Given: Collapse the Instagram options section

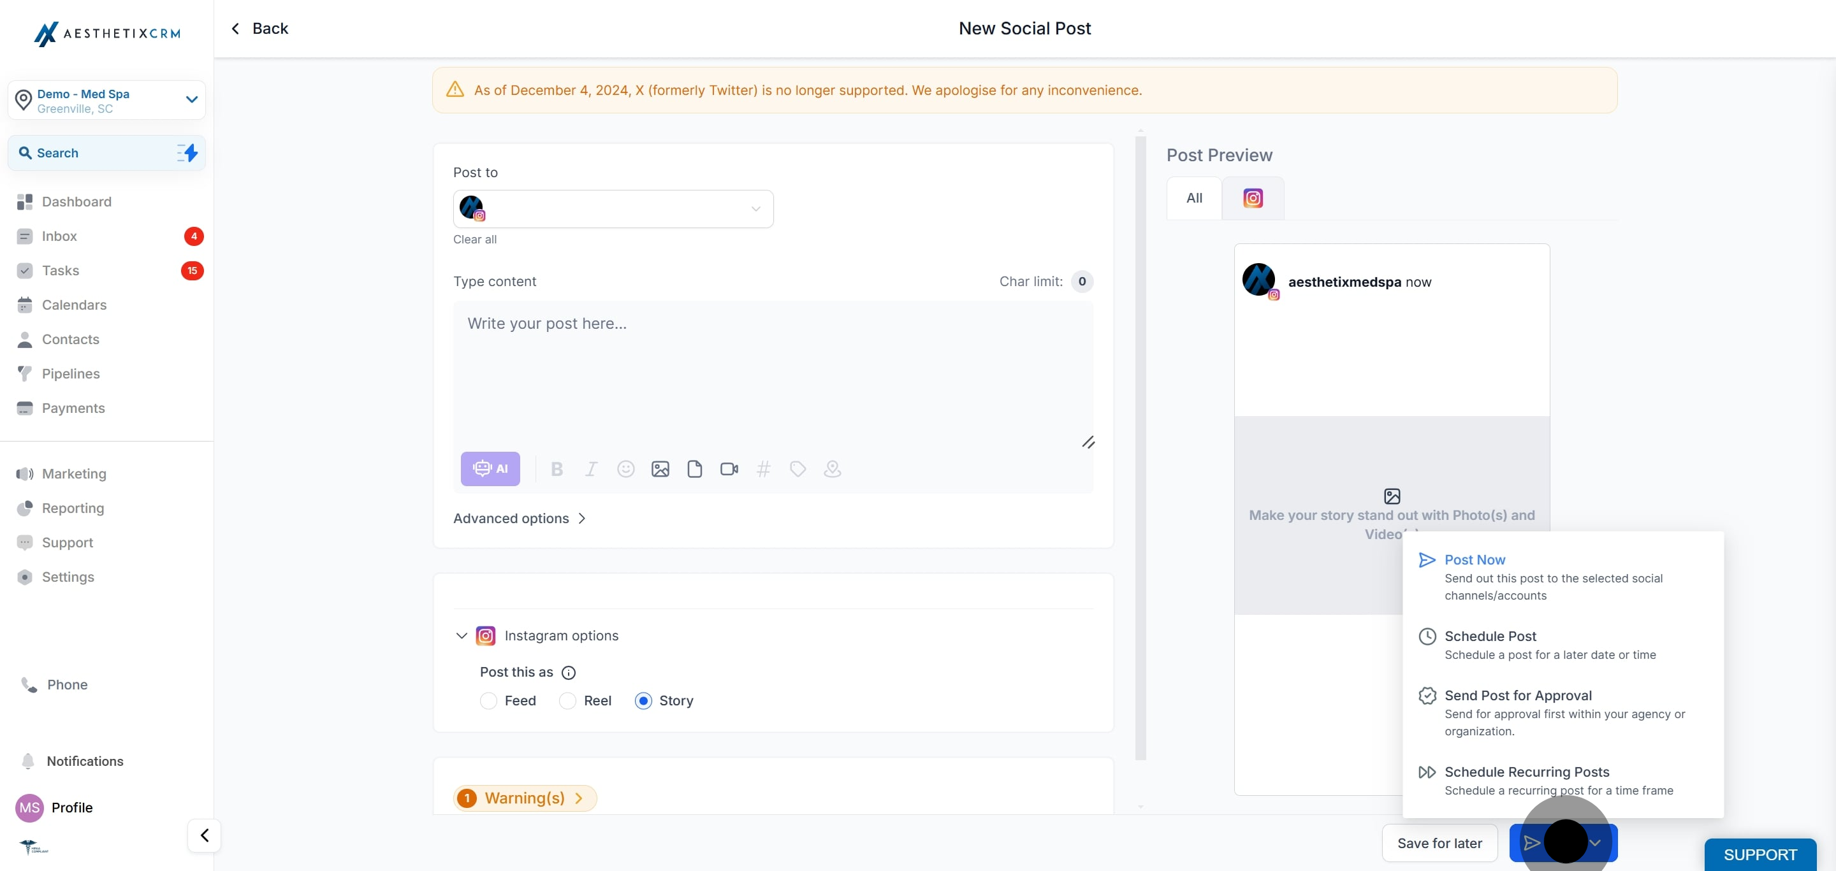Looking at the screenshot, I should pyautogui.click(x=461, y=635).
